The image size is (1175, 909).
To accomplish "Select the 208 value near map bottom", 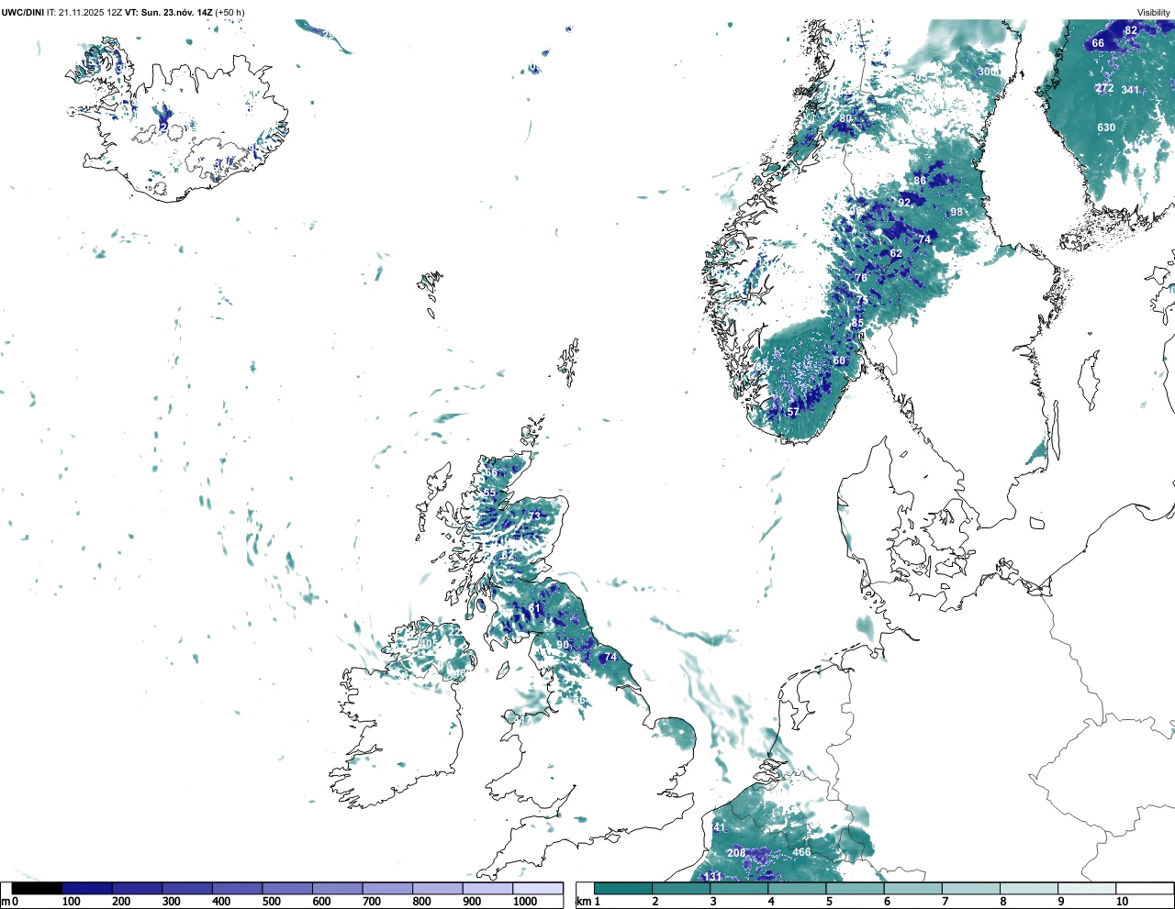I will tap(736, 853).
